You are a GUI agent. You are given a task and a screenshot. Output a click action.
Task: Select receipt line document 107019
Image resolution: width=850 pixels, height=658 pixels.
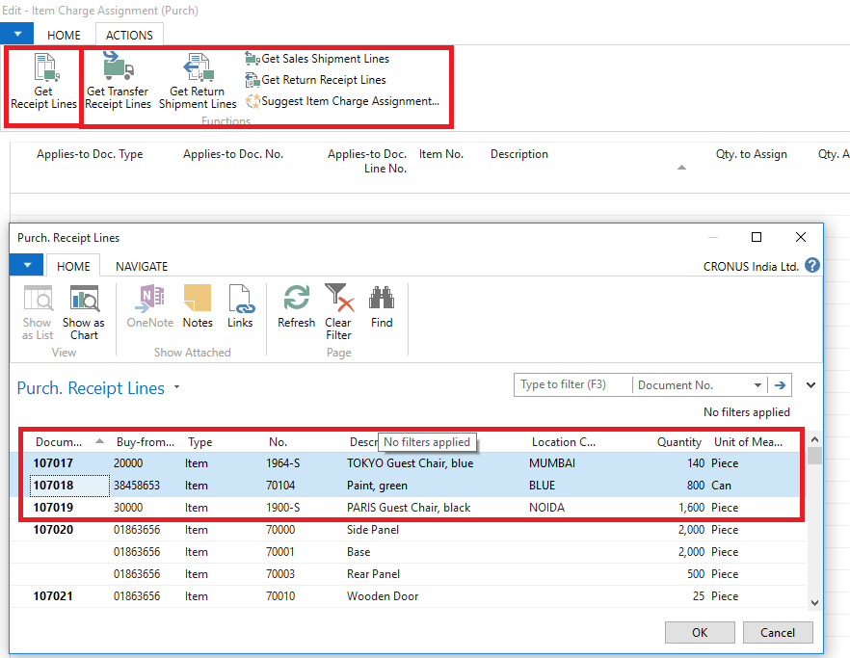point(53,508)
